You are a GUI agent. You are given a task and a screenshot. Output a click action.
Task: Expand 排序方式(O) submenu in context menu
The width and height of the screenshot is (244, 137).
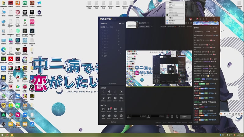click(x=175, y=5)
